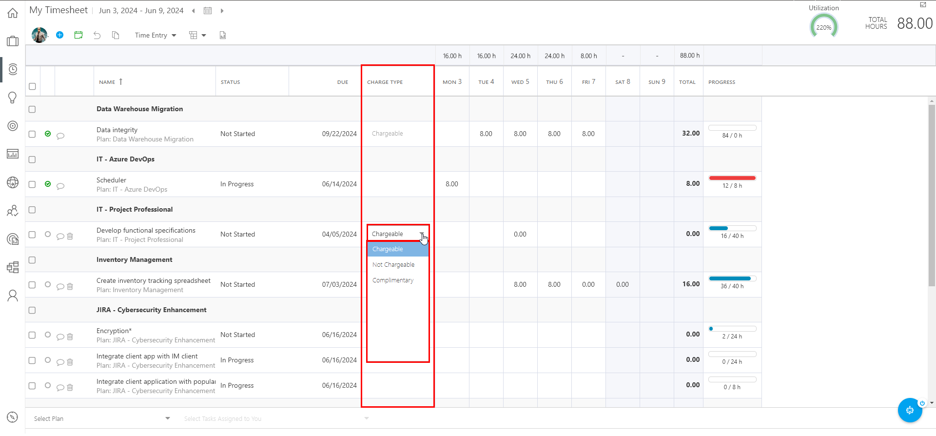The image size is (936, 436).
Task: Click the pop-out window icon top right
Action: [x=923, y=5]
